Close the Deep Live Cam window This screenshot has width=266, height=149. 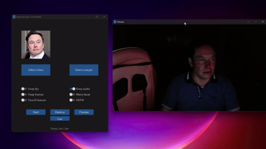coord(104,17)
